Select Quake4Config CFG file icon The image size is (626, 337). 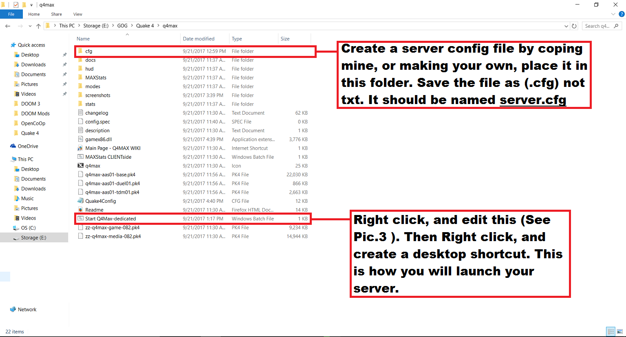(80, 201)
